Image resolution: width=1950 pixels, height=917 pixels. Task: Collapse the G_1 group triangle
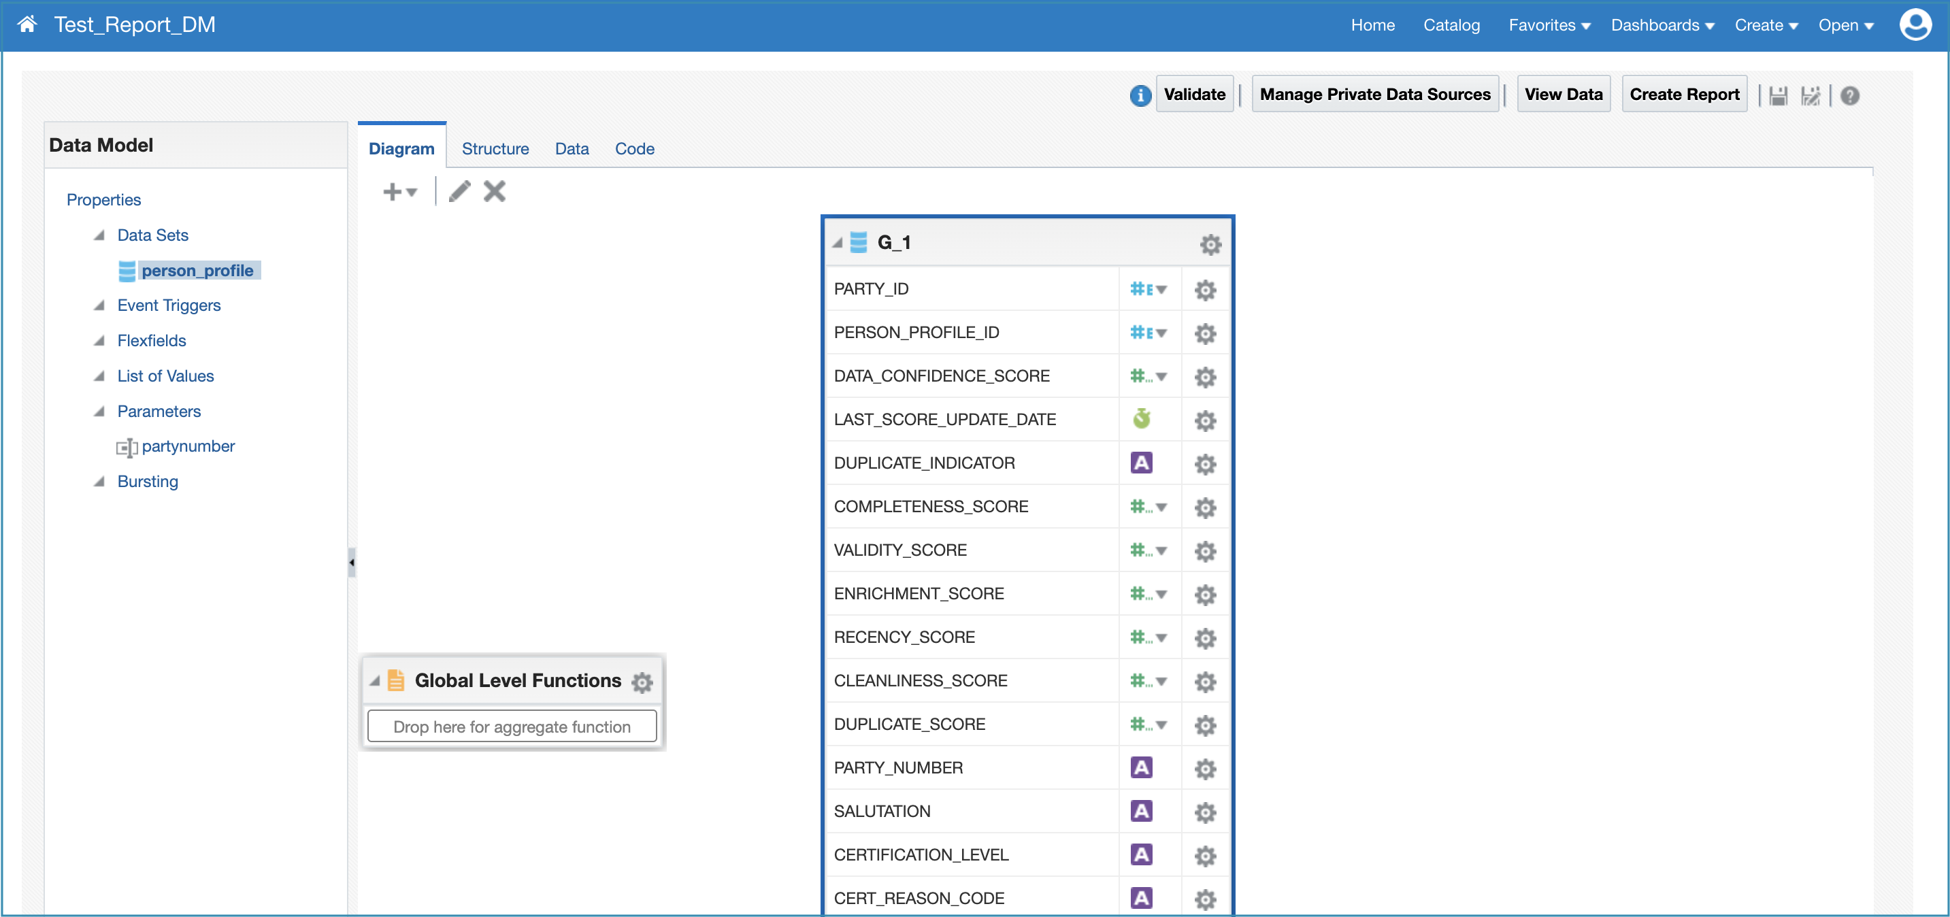[x=836, y=243]
